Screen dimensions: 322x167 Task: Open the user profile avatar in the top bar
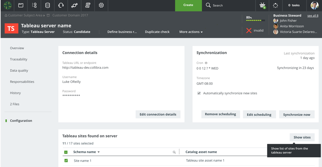pyautogui.click(x=314, y=6)
